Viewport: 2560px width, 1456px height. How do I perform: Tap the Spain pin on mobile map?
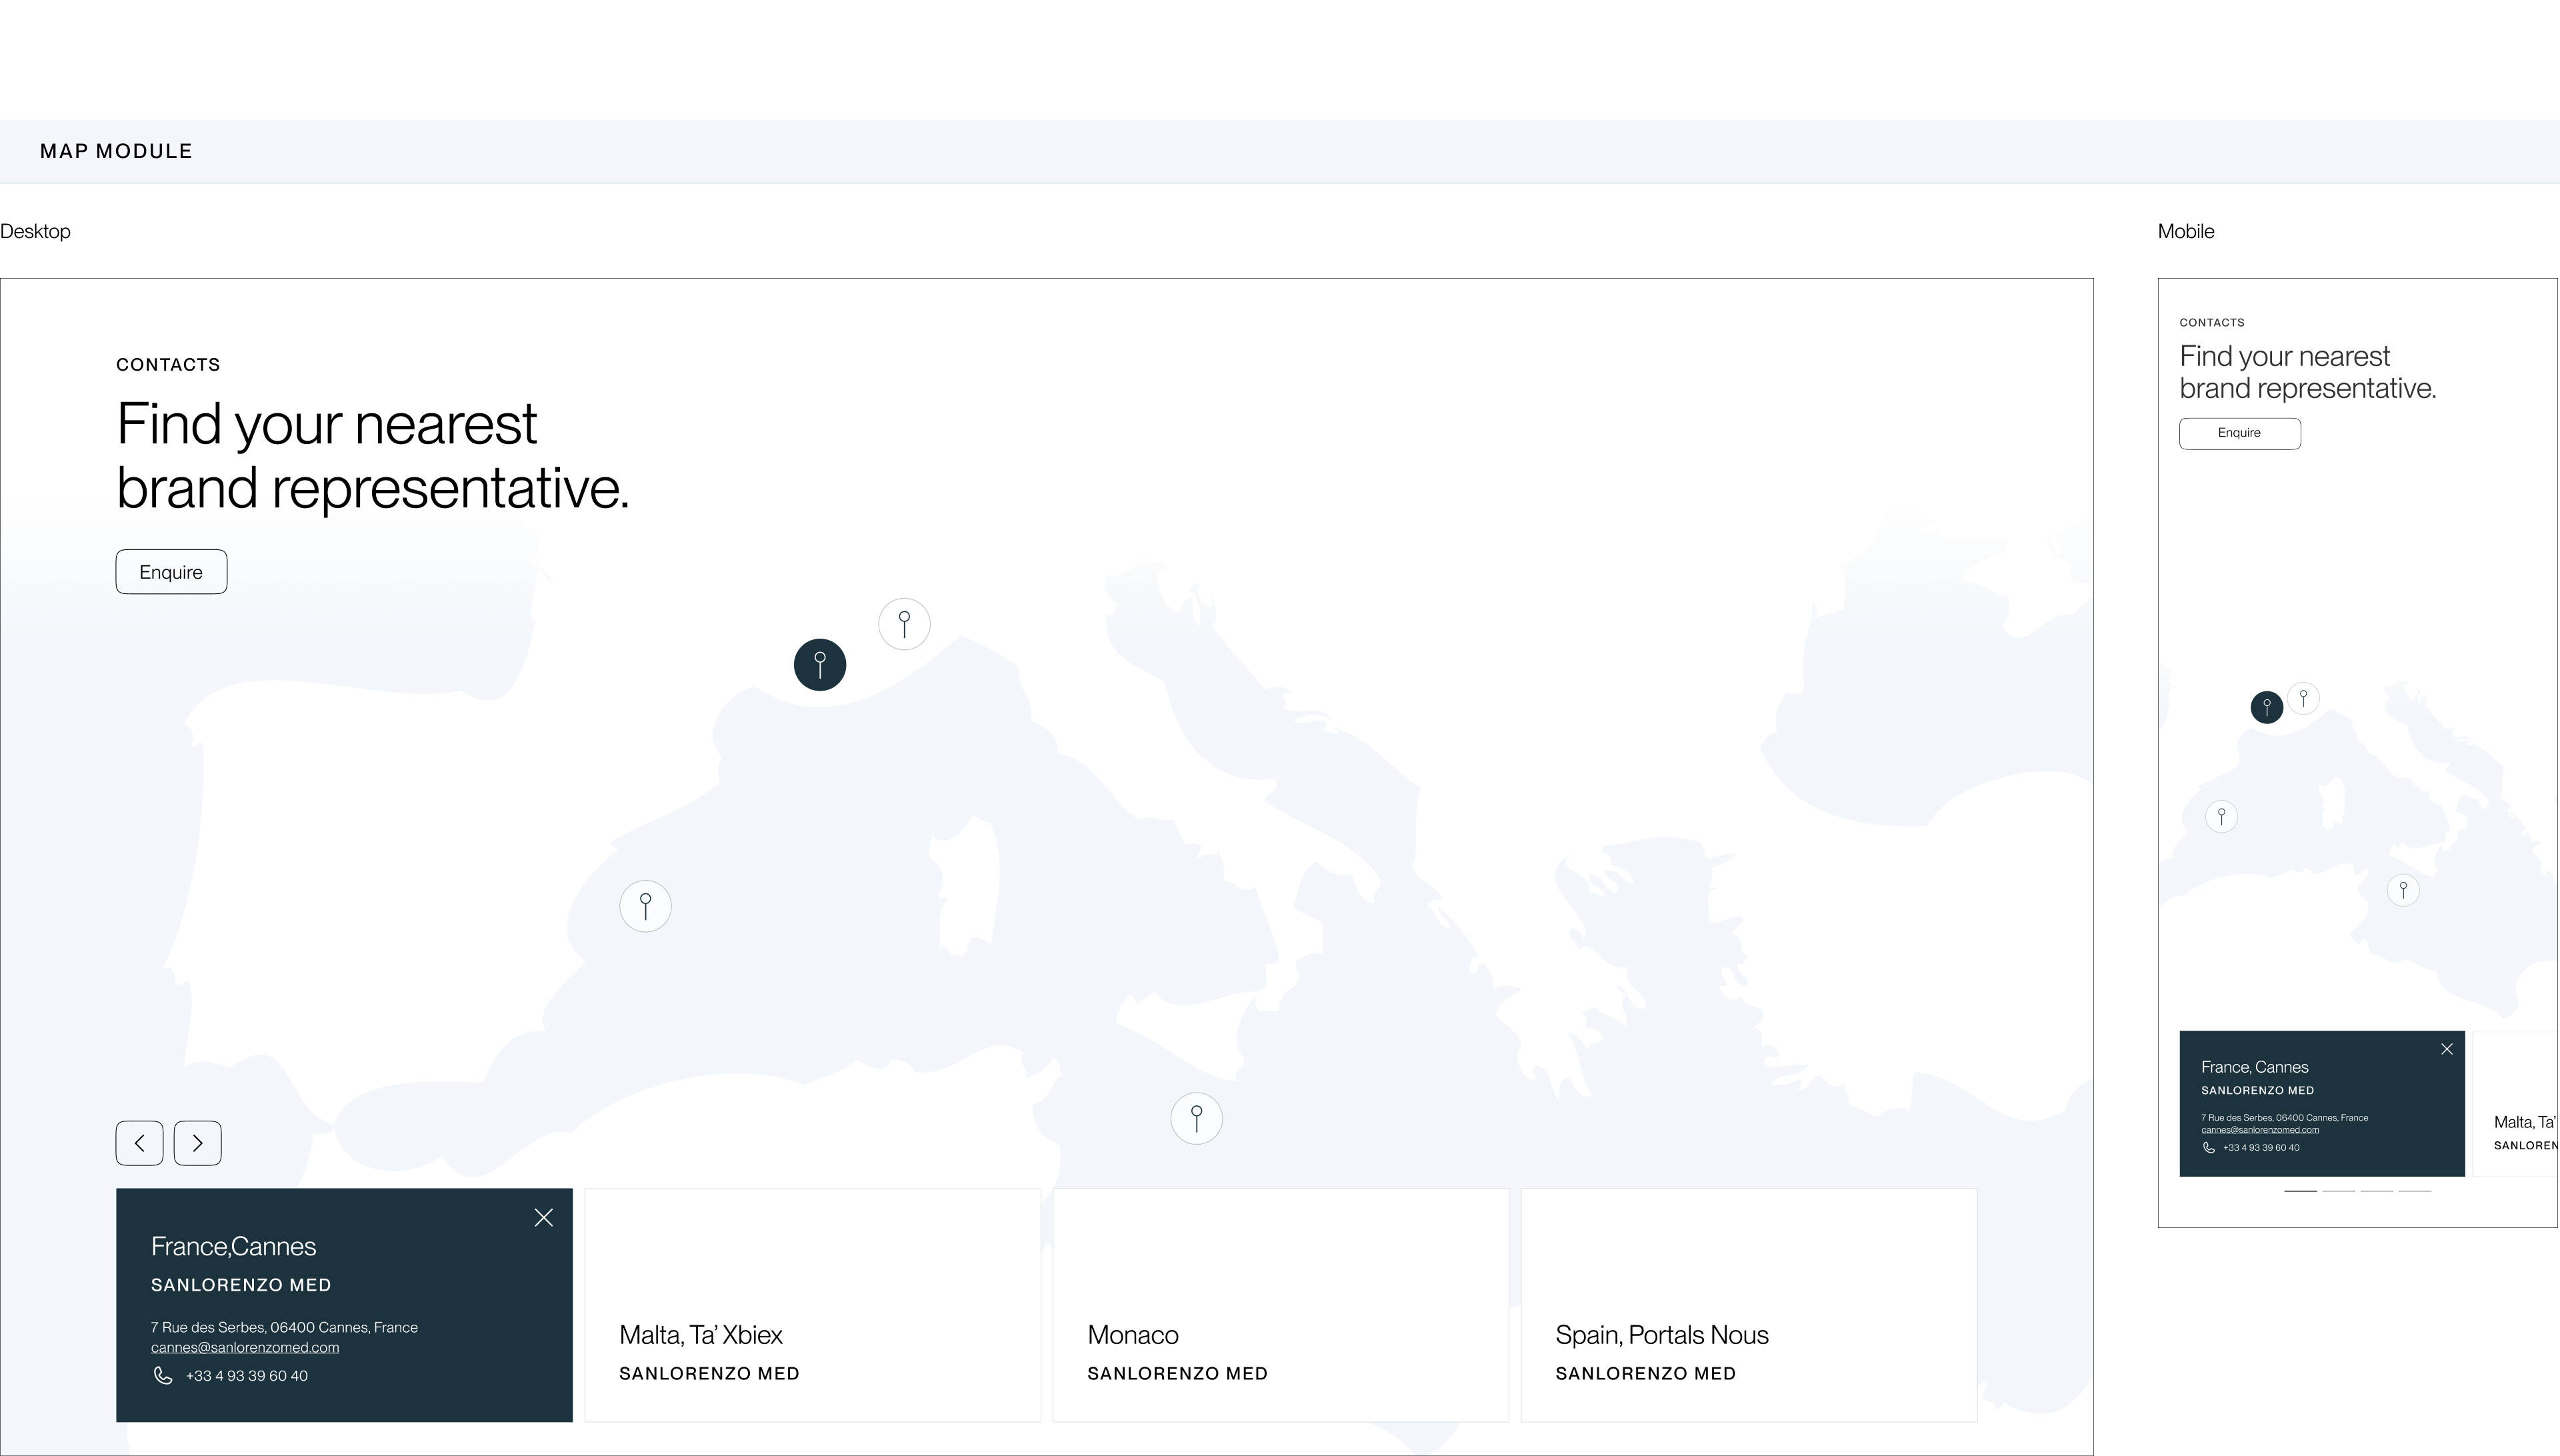tap(2221, 816)
